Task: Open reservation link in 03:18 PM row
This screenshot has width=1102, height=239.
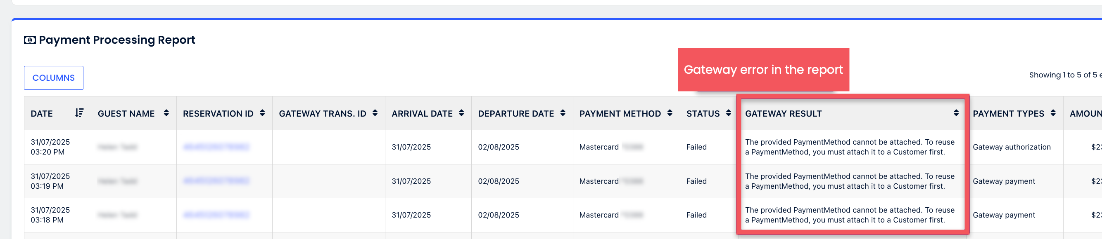Action: click(x=216, y=215)
